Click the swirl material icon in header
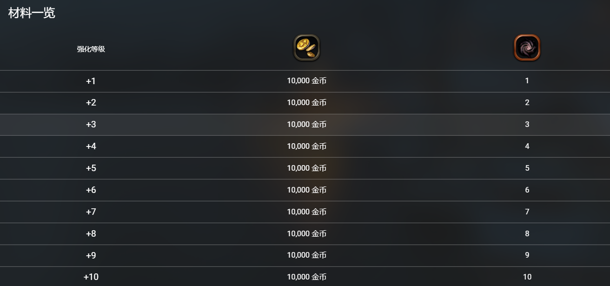 tap(527, 48)
